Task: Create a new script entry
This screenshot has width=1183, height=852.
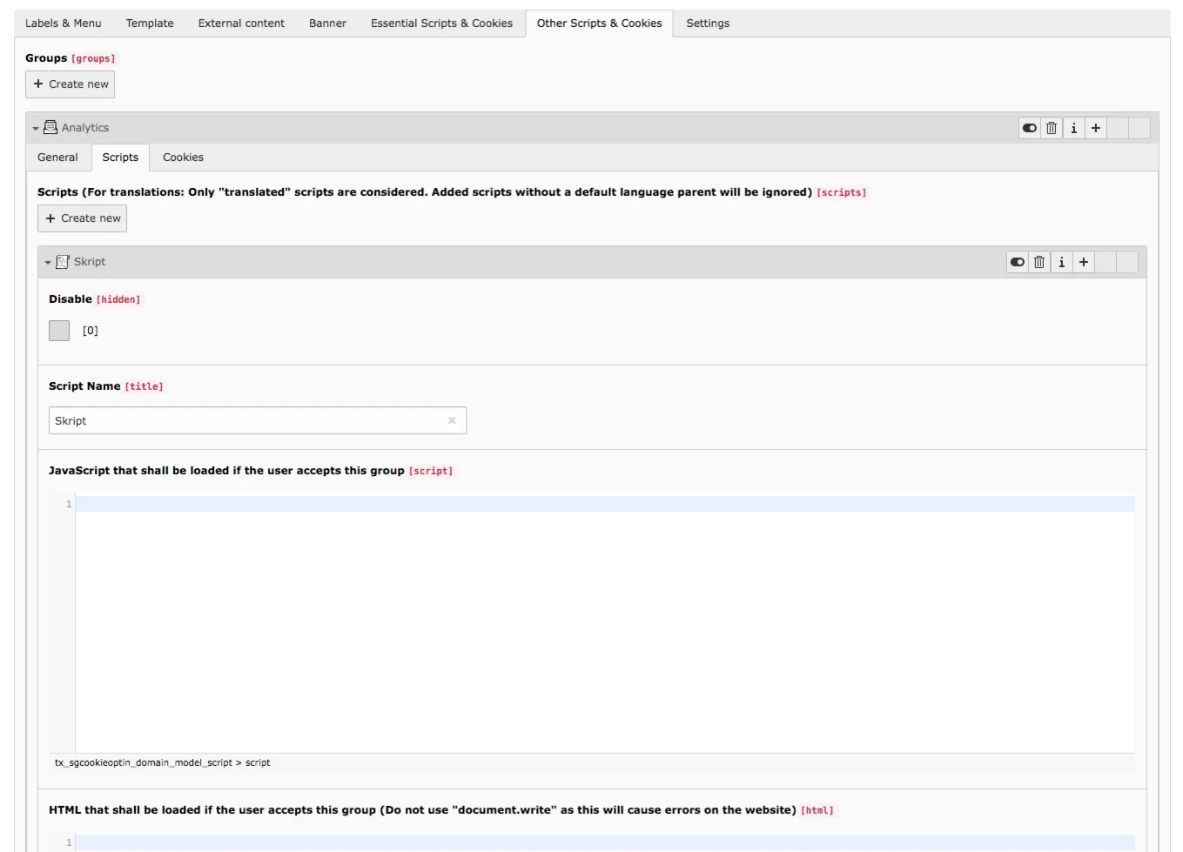Action: tap(81, 218)
